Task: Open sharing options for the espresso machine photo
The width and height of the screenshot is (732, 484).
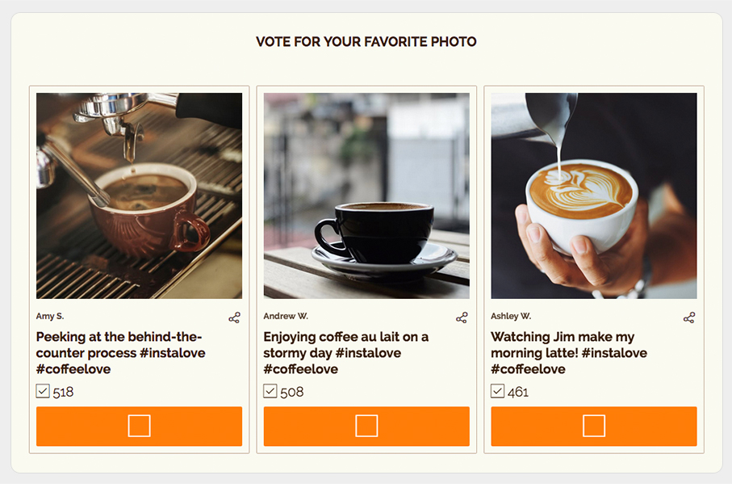Action: pyautogui.click(x=235, y=318)
